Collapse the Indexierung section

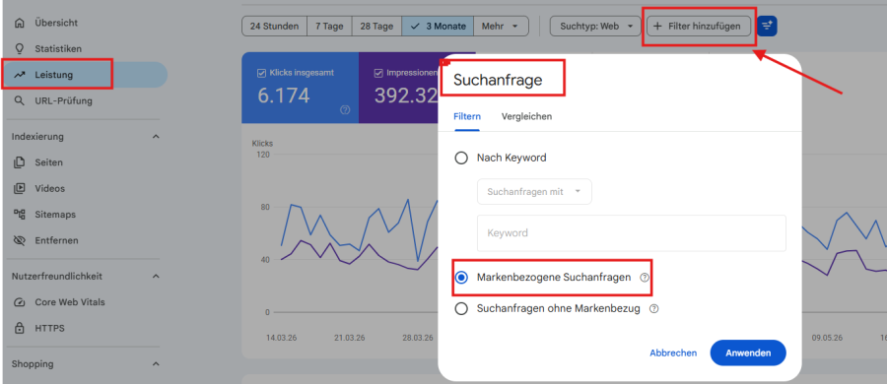coord(156,137)
